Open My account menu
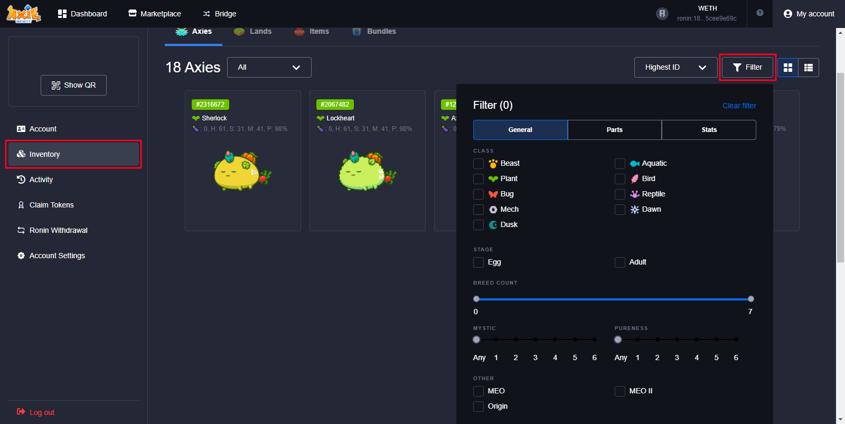This screenshot has height=424, width=845. [x=809, y=14]
